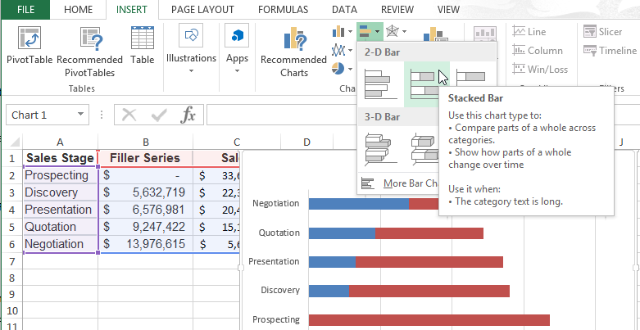The width and height of the screenshot is (640, 330).
Task: Expand the Name Box dropdown arrow
Action: tap(81, 115)
